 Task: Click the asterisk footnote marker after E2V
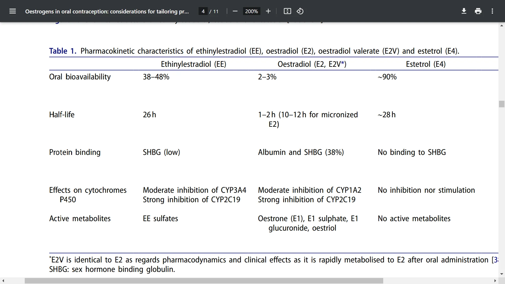(x=342, y=63)
